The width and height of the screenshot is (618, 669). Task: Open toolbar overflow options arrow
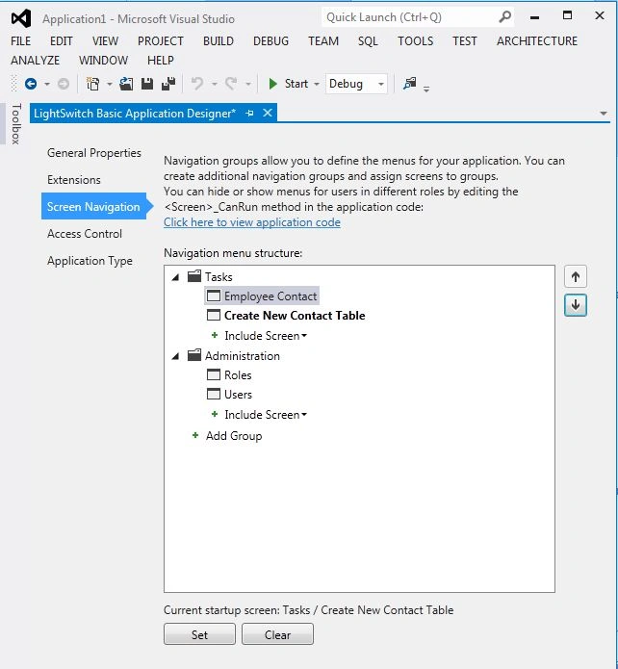tap(425, 90)
